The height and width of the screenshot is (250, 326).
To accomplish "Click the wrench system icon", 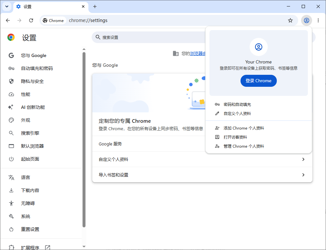I will click(11, 216).
